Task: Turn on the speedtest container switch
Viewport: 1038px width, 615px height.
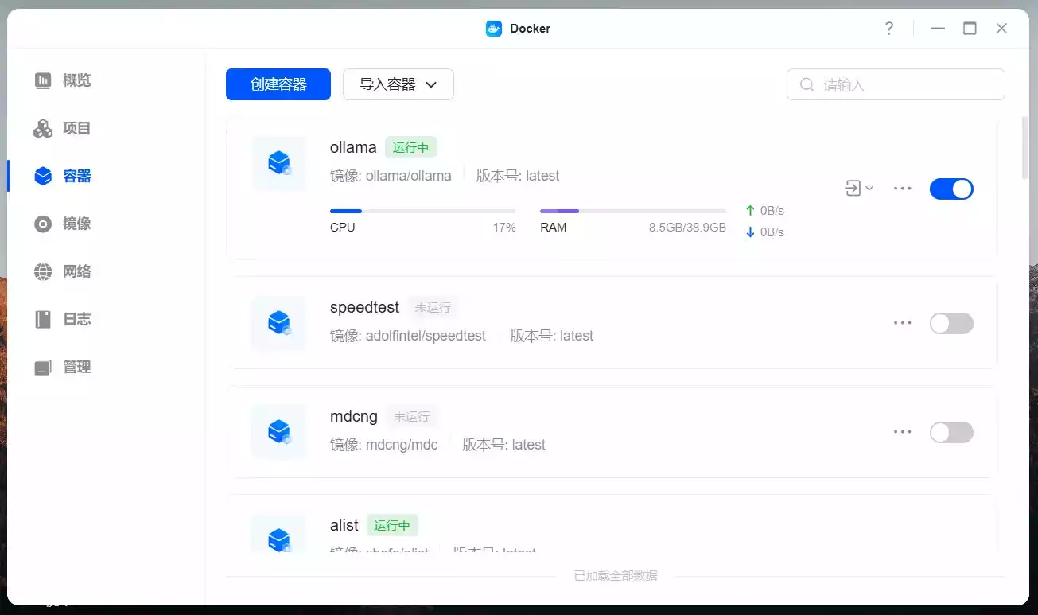Action: [x=951, y=323]
